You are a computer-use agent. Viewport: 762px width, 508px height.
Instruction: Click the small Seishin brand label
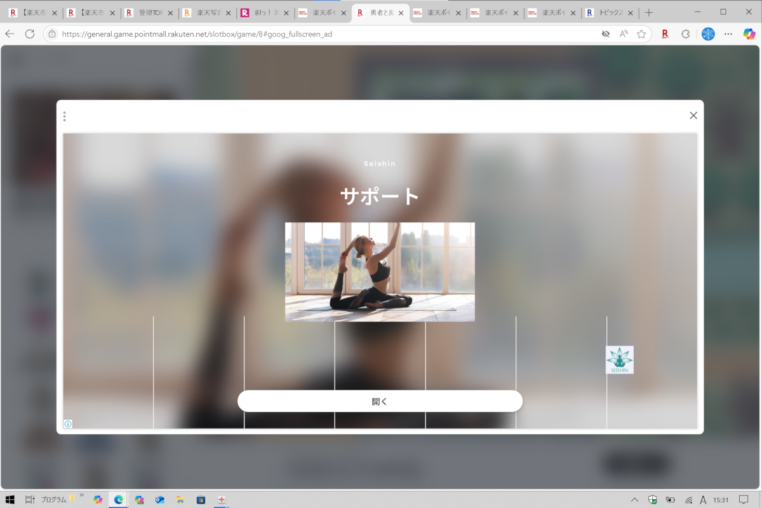[x=380, y=164]
